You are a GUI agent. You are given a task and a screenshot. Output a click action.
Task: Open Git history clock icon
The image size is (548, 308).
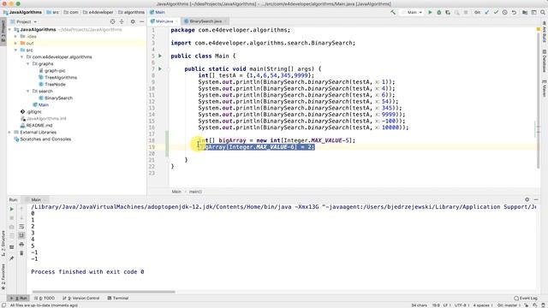pyautogui.click(x=504, y=12)
